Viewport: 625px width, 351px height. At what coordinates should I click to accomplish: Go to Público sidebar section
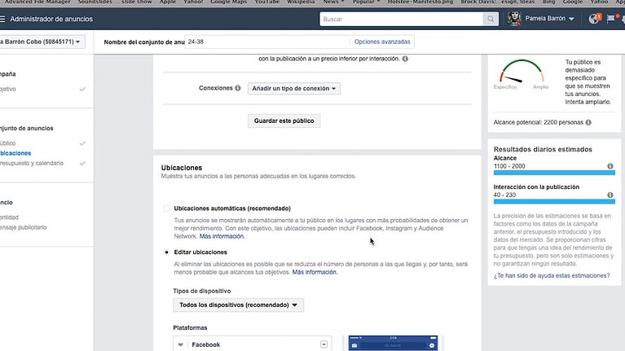[8, 143]
